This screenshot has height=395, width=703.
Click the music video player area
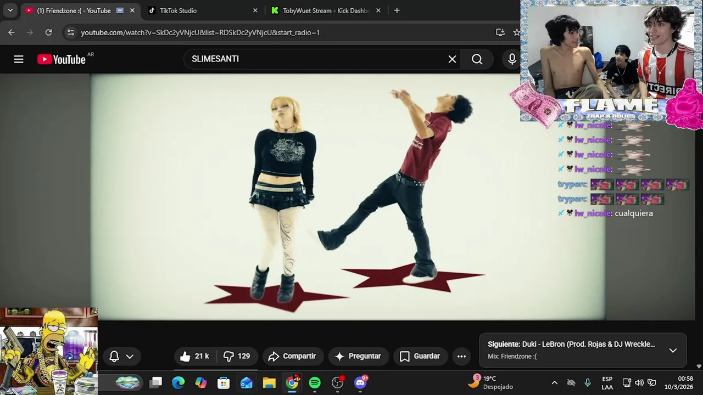coord(348,197)
